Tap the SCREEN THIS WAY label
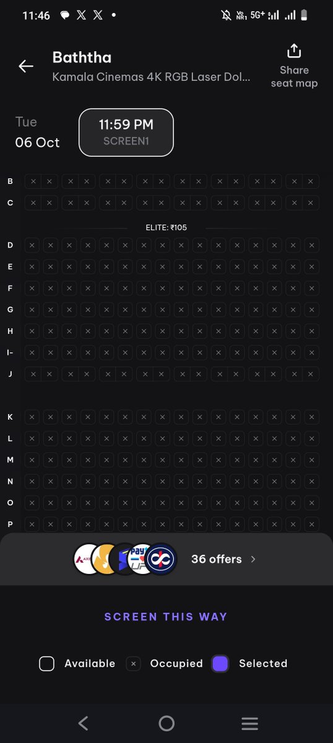 (x=166, y=617)
